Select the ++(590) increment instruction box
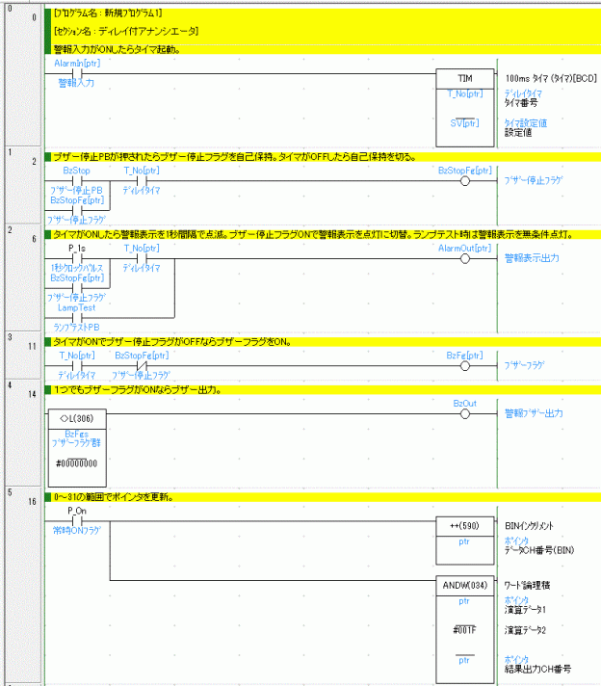The height and width of the screenshot is (686, 601). (465, 541)
